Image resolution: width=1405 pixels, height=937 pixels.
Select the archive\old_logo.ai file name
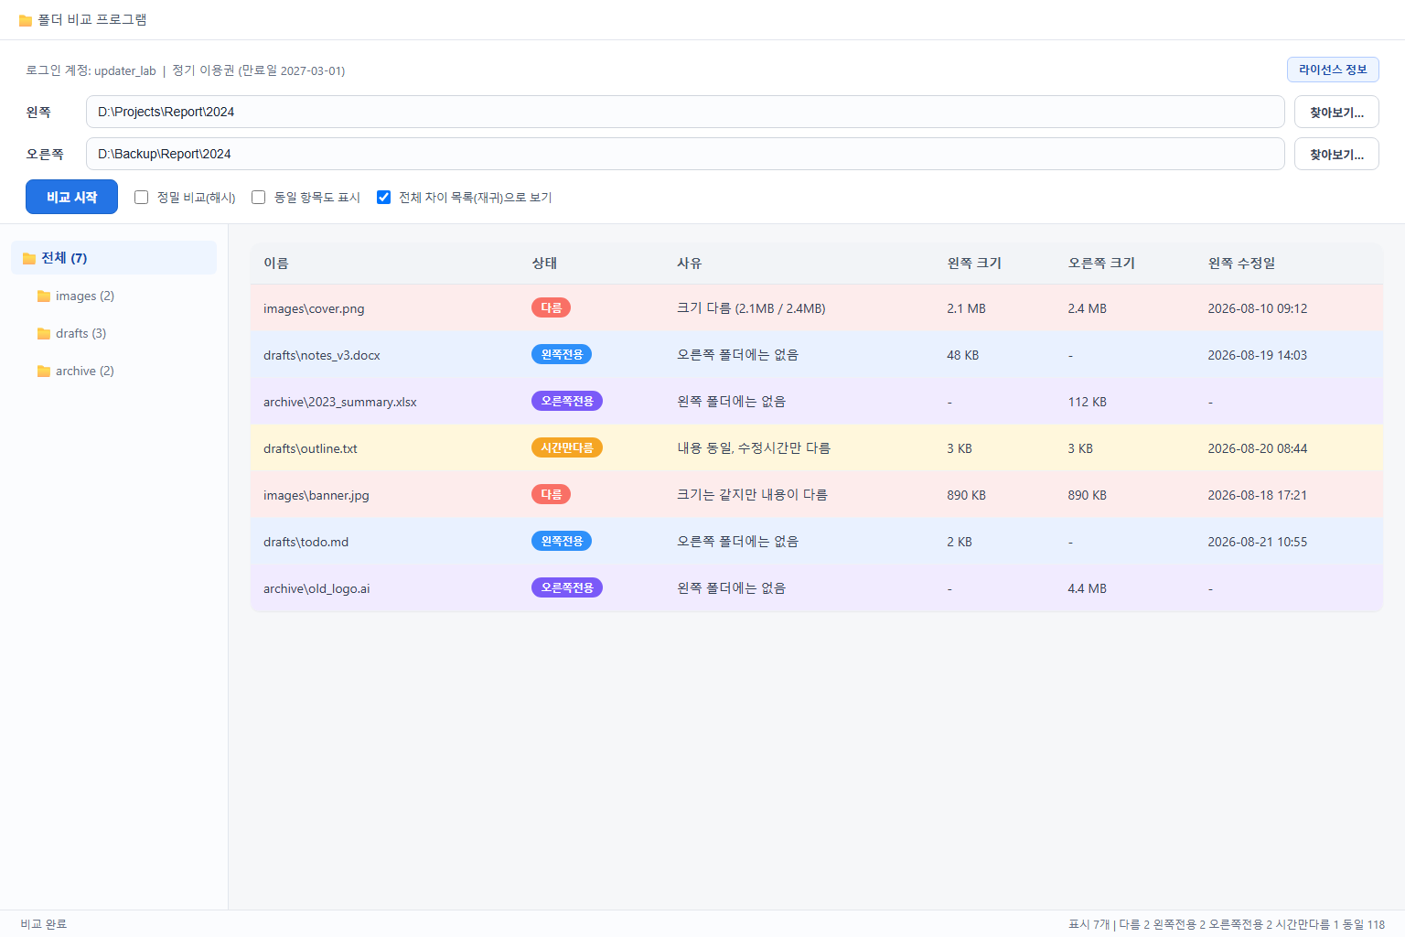(x=316, y=588)
